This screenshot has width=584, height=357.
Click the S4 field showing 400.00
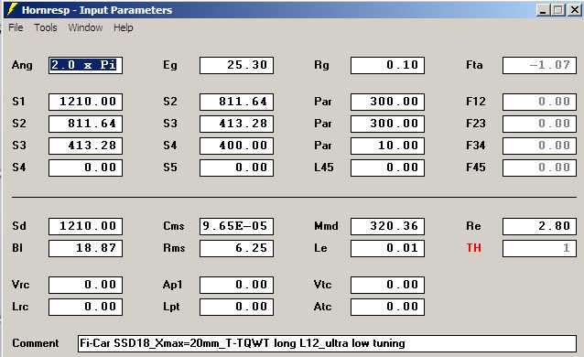point(236,146)
